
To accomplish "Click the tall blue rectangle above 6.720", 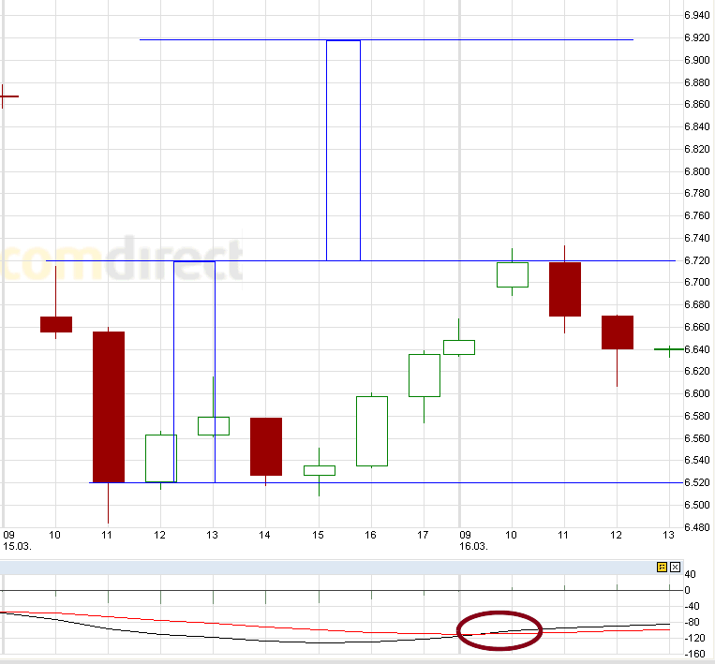I will tap(343, 151).
